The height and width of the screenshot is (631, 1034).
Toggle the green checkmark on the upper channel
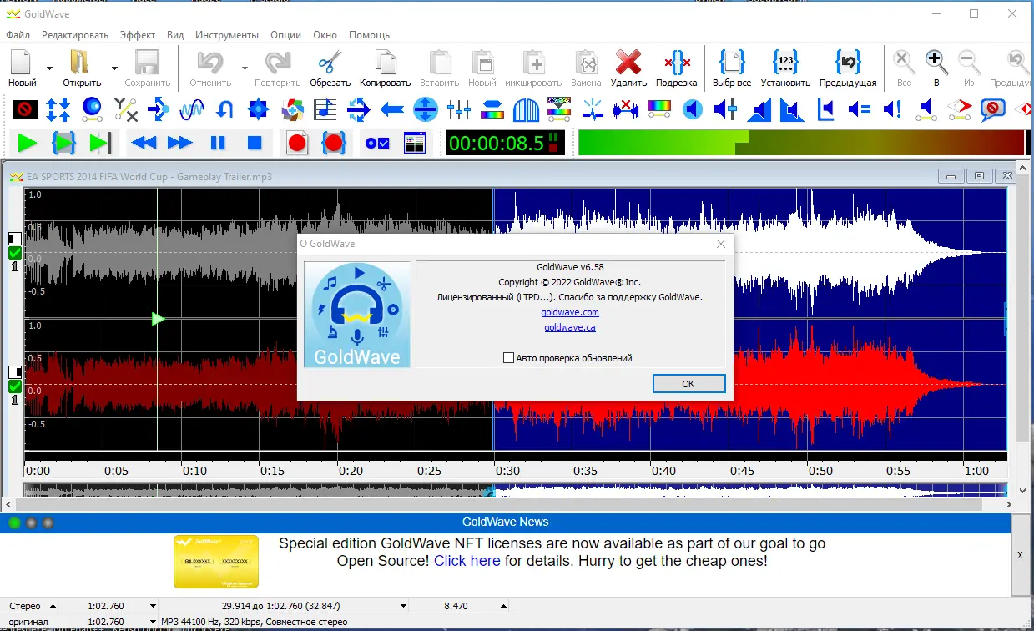pyautogui.click(x=15, y=253)
